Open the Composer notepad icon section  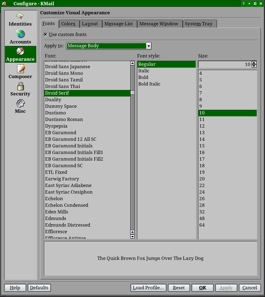click(x=20, y=71)
